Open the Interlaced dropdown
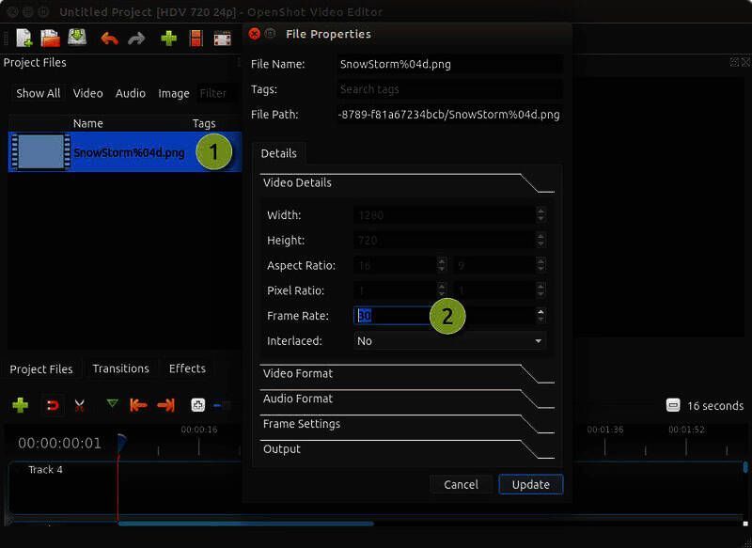Viewport: 752px width, 548px height. tap(449, 341)
